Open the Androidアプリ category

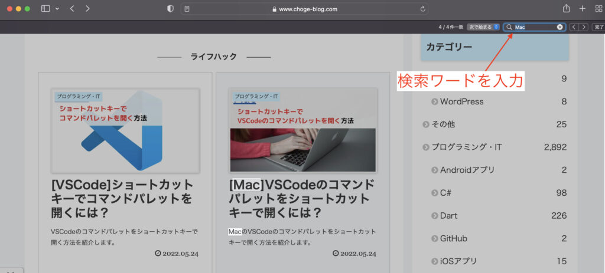[x=467, y=170]
